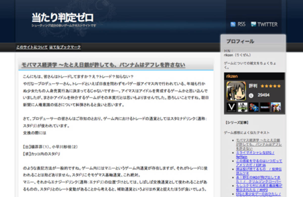This screenshot has width=303, height=197.
Task: Click the TWITTER text link
Action: coord(267,24)
